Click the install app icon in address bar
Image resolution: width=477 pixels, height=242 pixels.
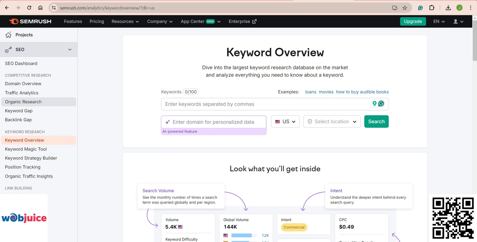(395, 8)
